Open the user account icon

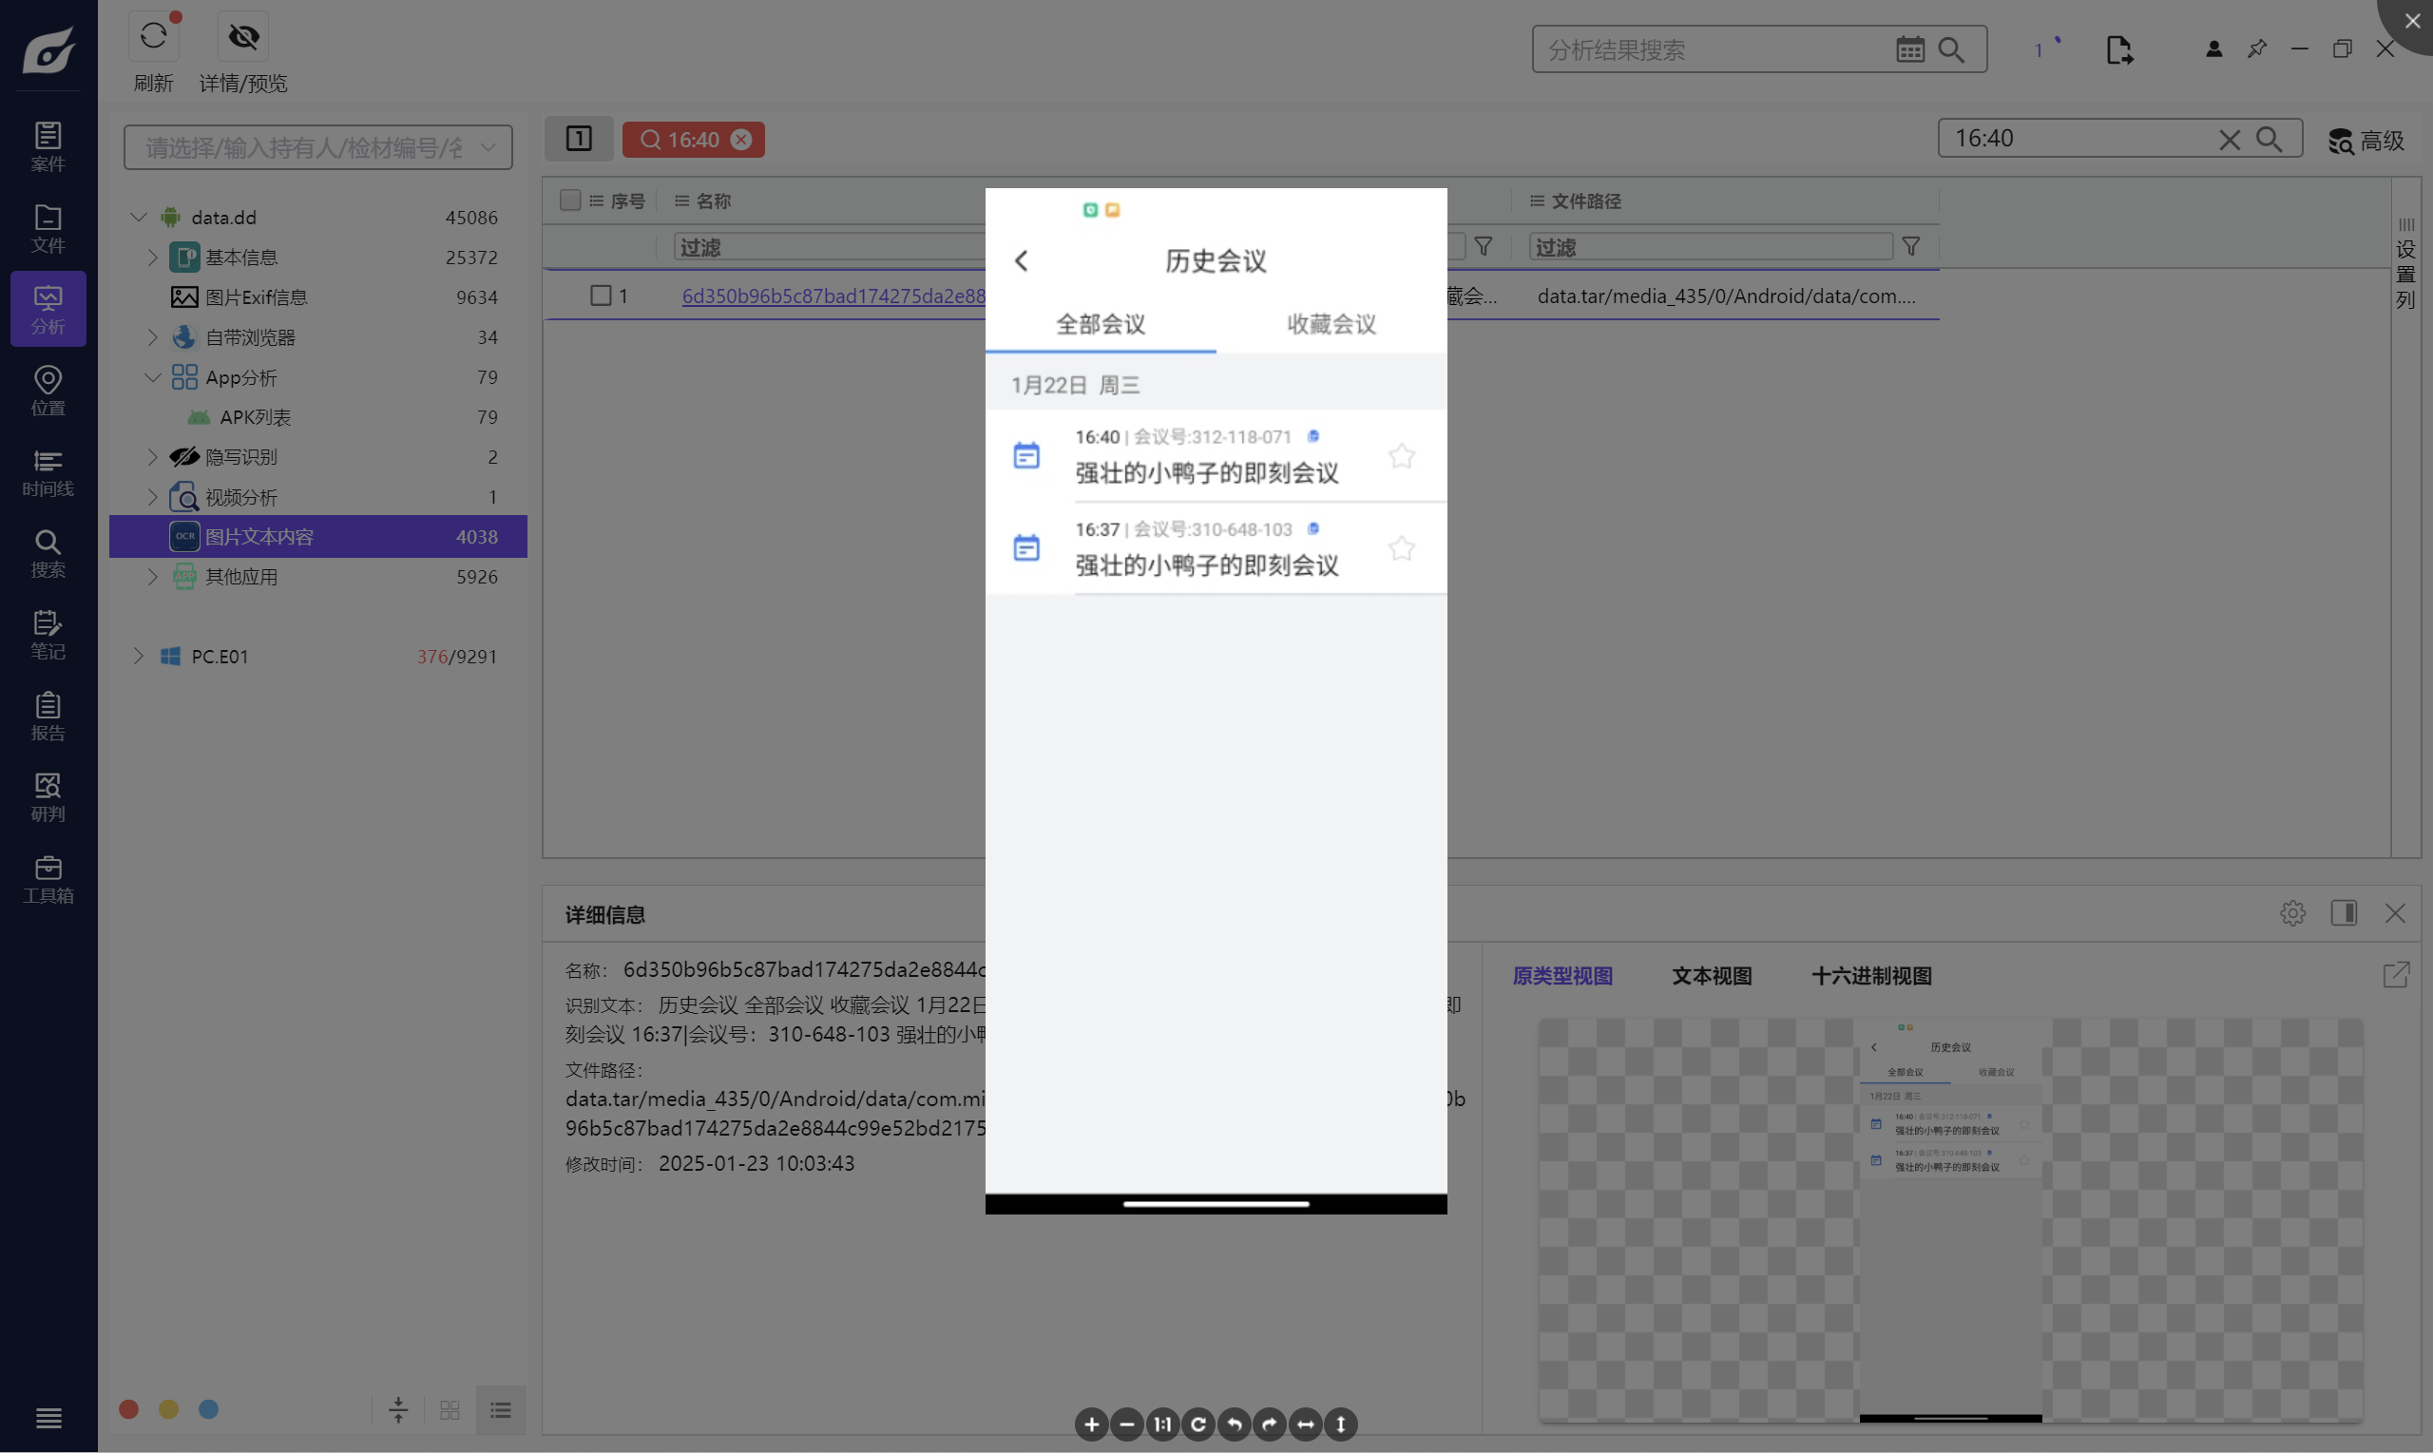coord(2213,49)
